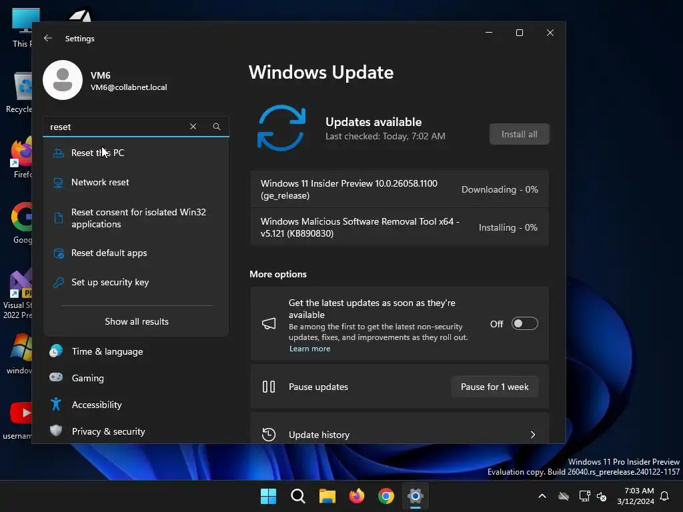This screenshot has height=512, width=683.
Task: Click the Malicious Software Removal Tool update row
Action: pos(399,227)
